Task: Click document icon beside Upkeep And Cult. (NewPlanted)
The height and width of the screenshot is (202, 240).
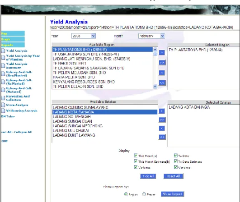Action: pos(3,73)
